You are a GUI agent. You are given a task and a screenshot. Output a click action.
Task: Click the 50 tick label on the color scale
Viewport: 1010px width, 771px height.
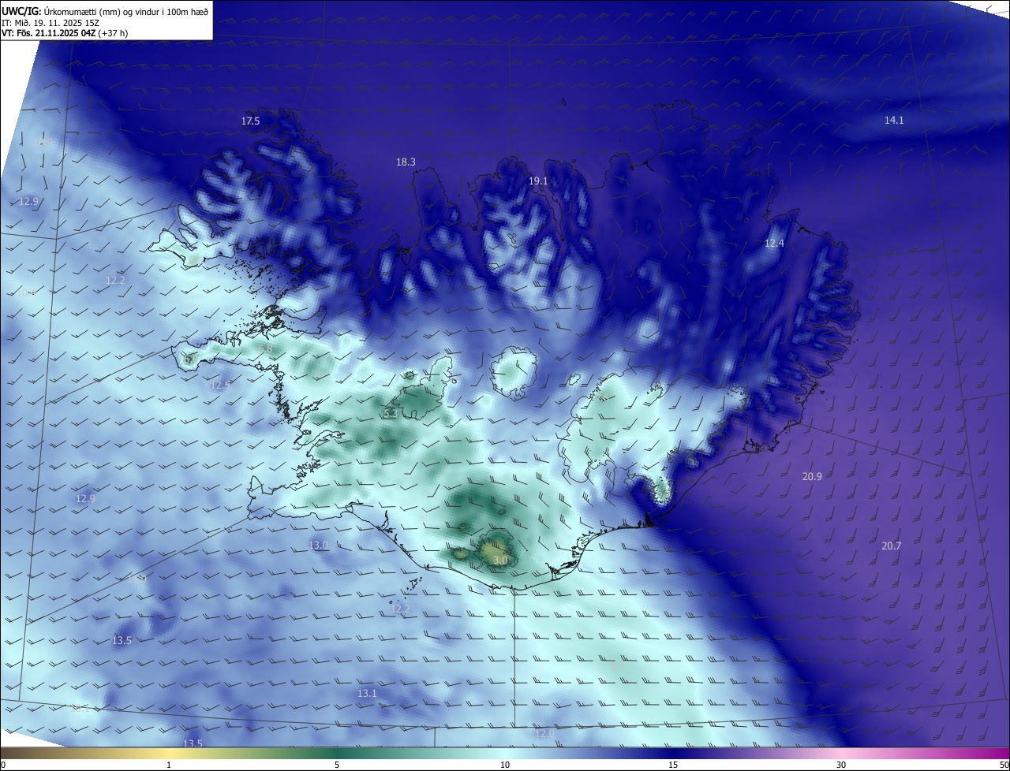click(x=1004, y=765)
